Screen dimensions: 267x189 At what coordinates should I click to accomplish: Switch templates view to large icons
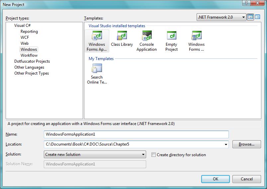(x=251, y=17)
